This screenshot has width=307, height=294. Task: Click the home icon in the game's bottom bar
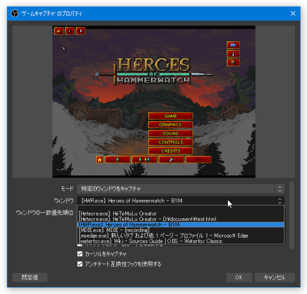pyautogui.click(x=99, y=159)
